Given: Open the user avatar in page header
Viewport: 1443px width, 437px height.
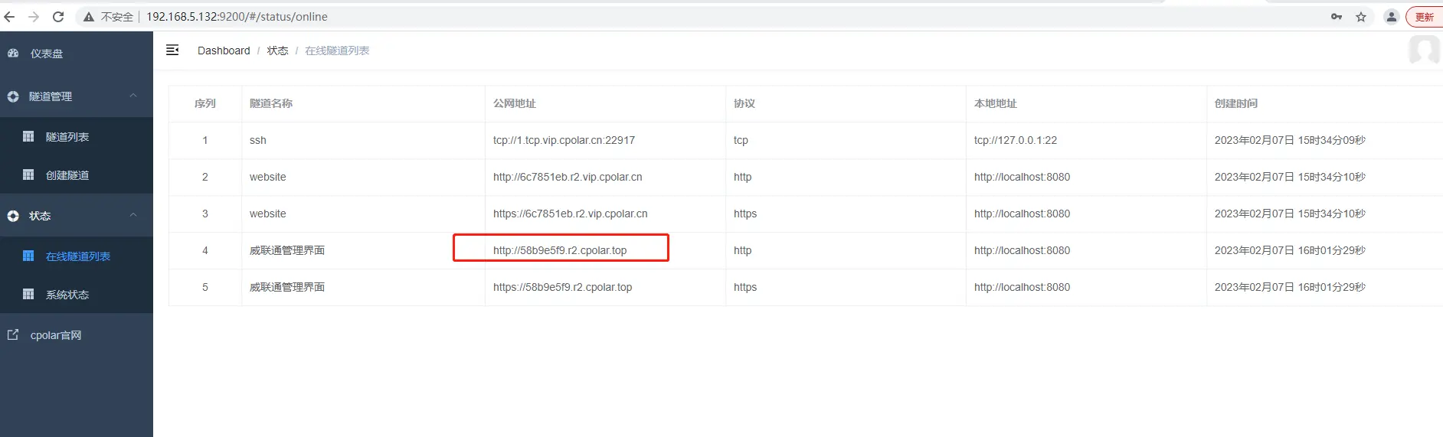Looking at the screenshot, I should (1424, 51).
